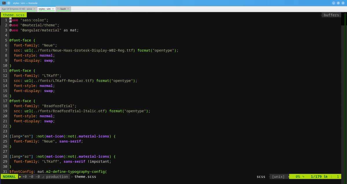Click the production git branch indicator
The height and width of the screenshot is (184, 347).
[x=57, y=177]
